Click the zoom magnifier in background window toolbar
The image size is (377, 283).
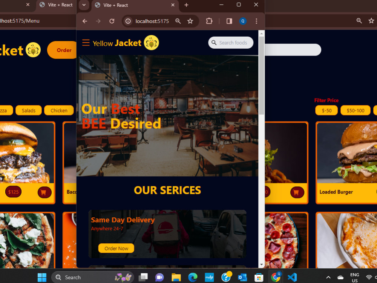click(x=359, y=21)
